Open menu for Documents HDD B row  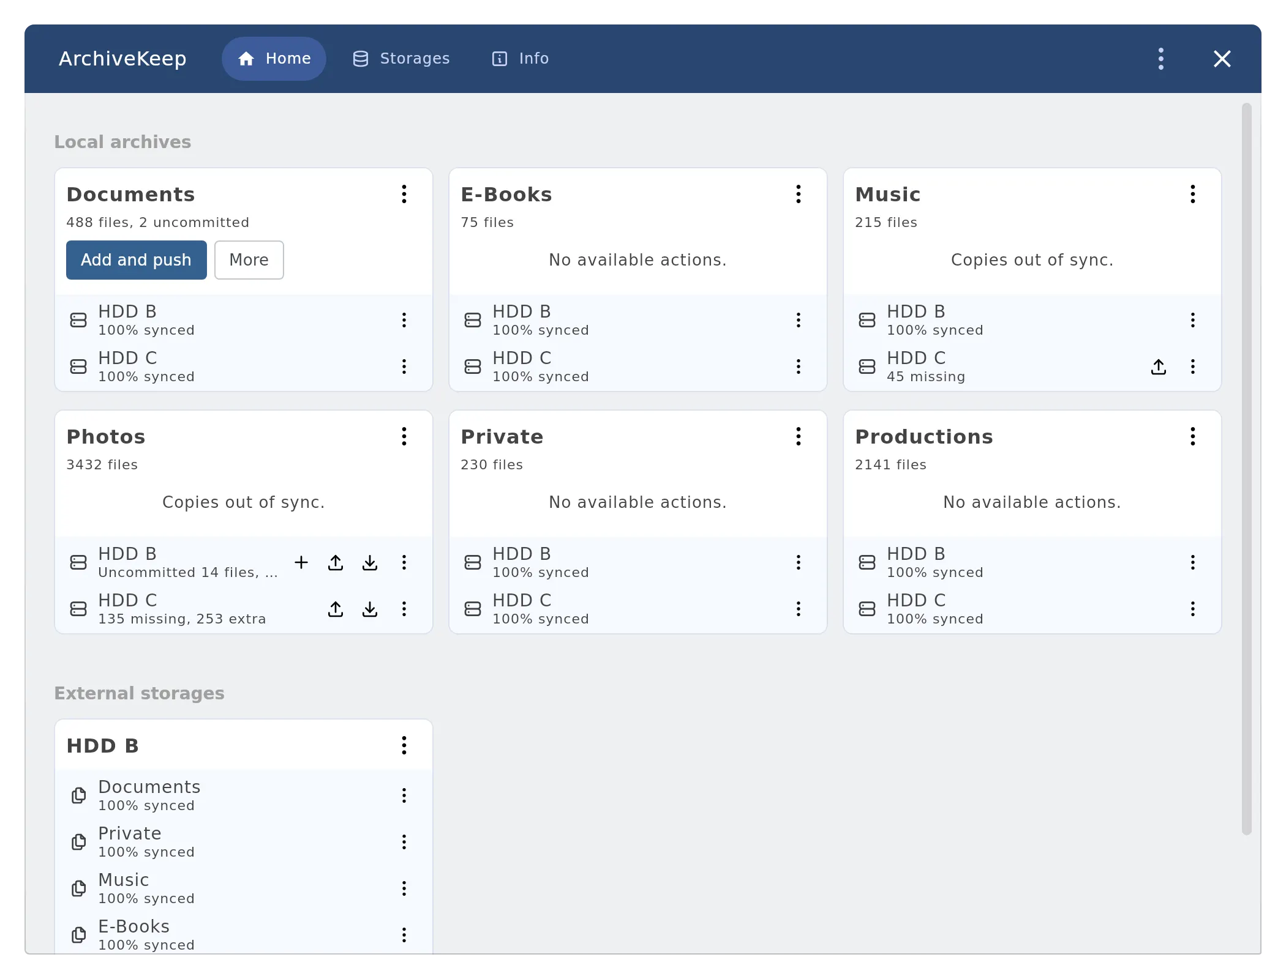(x=404, y=320)
